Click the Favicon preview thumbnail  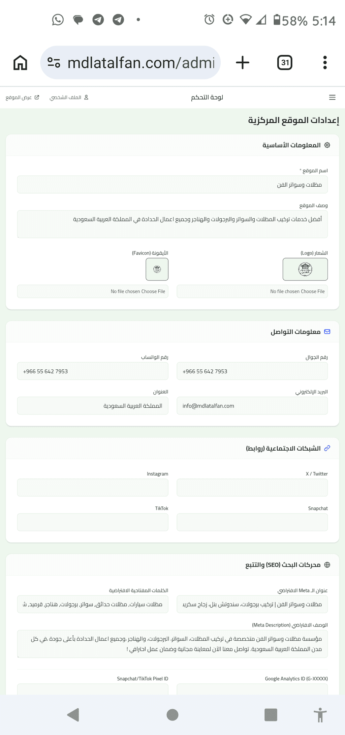coord(157,269)
